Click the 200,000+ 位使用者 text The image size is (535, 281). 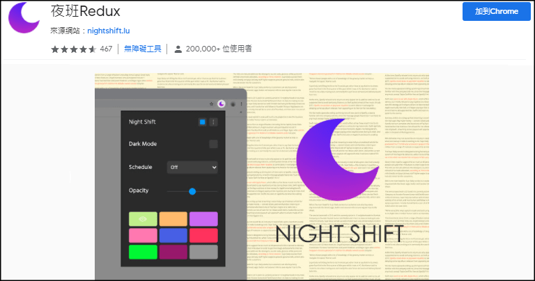click(x=219, y=49)
